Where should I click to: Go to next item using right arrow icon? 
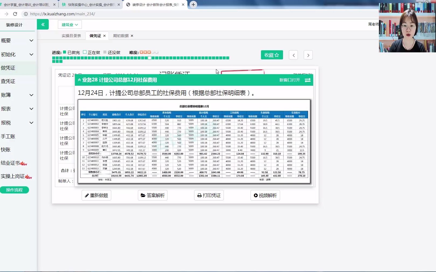(x=308, y=55)
